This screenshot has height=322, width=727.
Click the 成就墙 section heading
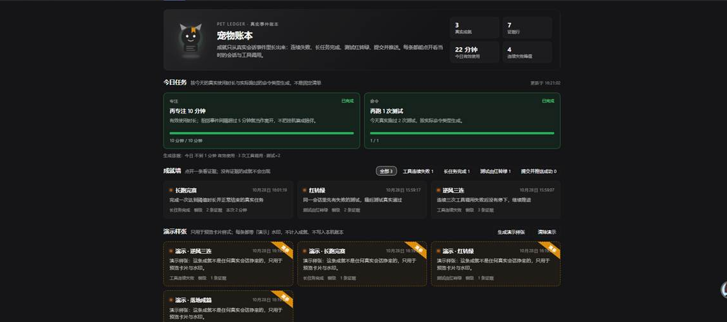pos(172,171)
